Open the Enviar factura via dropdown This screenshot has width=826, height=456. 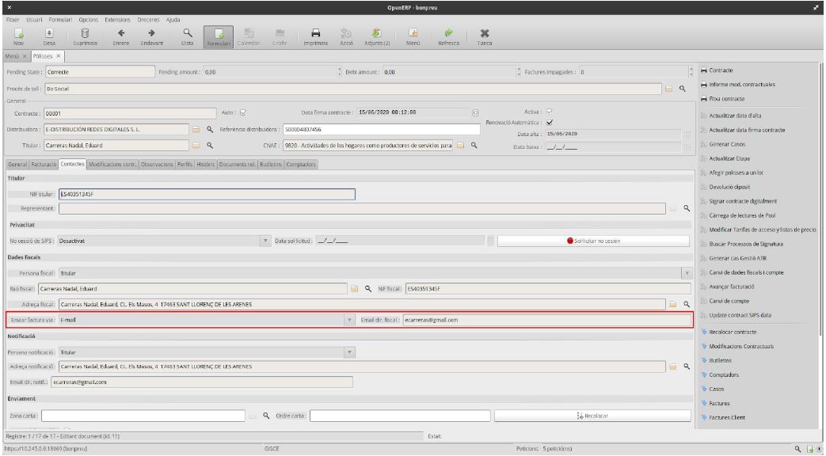tap(350, 320)
